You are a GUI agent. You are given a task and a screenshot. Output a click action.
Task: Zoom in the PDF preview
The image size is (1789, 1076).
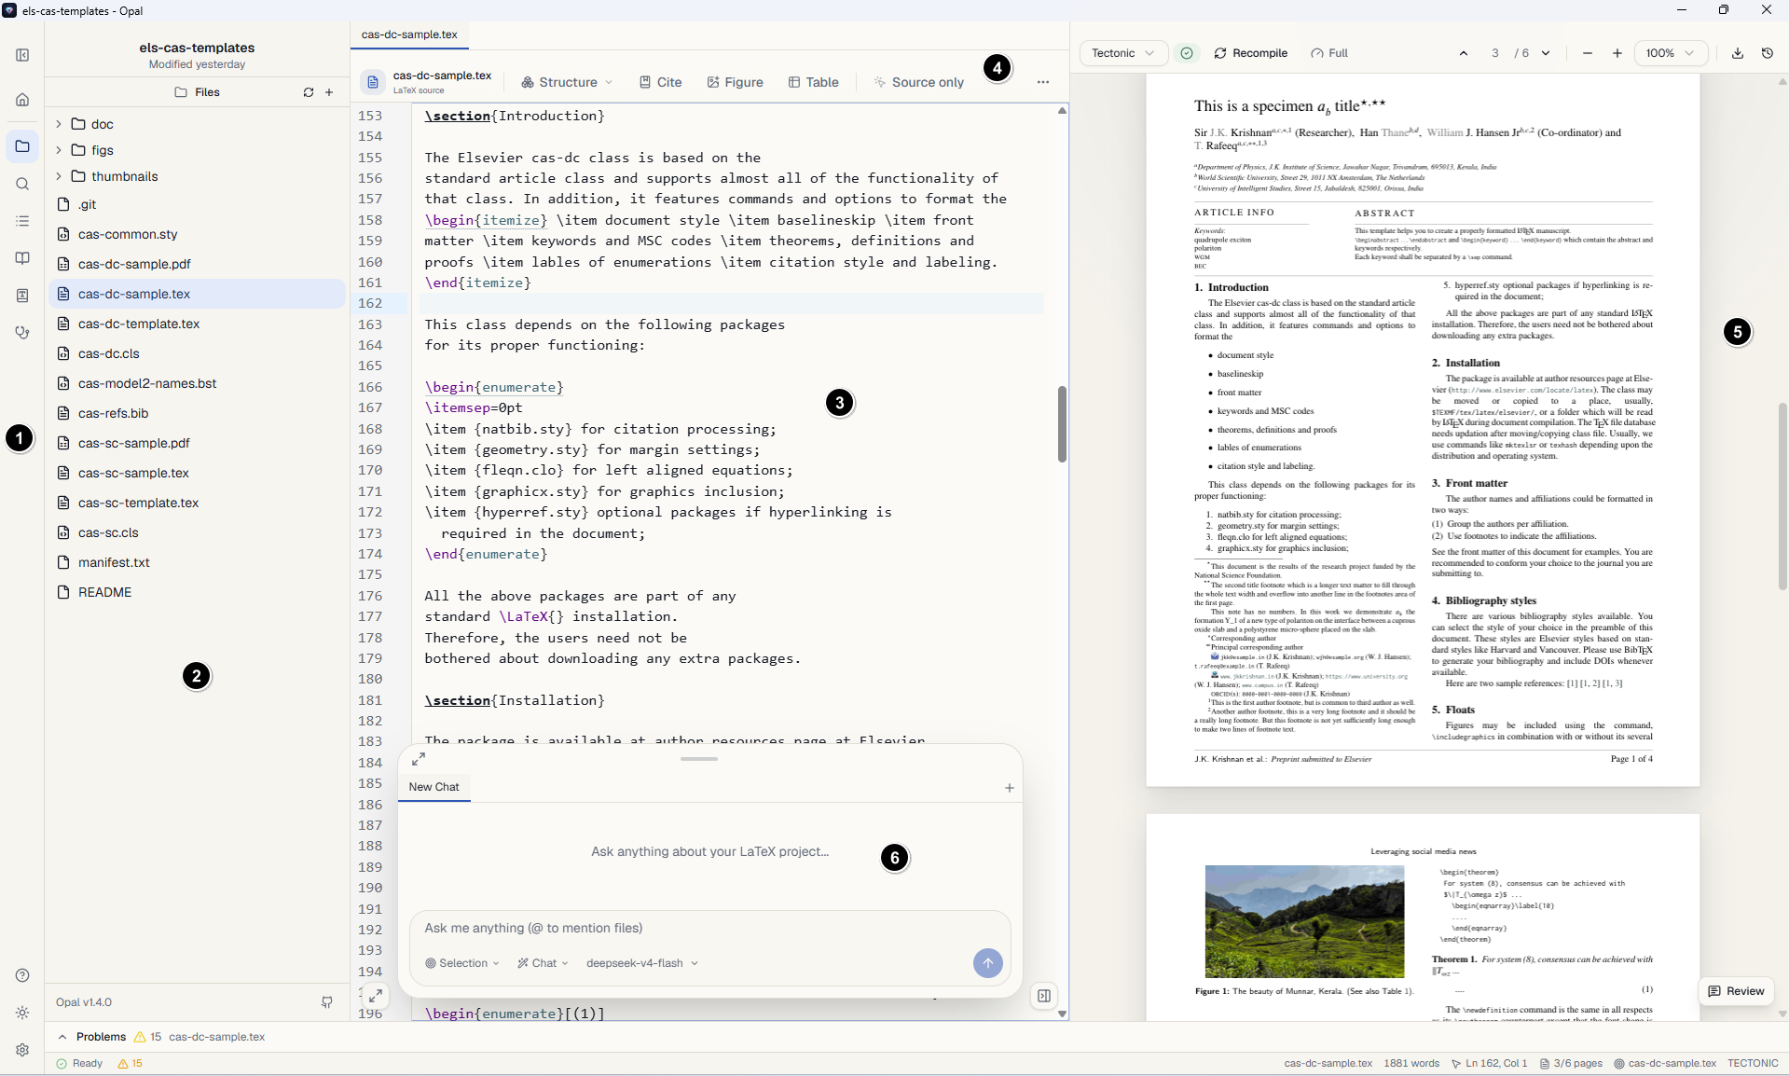point(1617,53)
